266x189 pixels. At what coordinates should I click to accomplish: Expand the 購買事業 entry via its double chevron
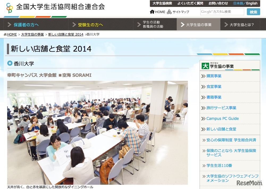click(x=203, y=76)
